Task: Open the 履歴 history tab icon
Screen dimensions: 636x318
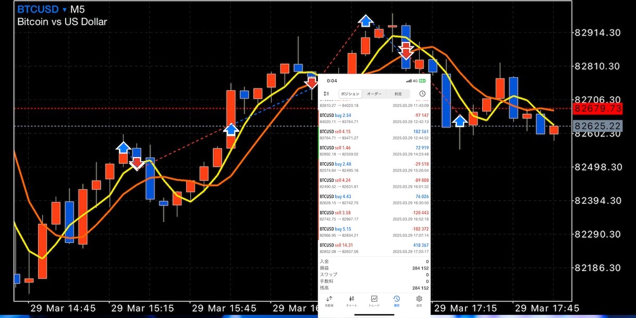Action: point(397,300)
